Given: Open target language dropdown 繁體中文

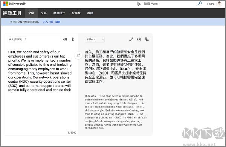Looking at the screenshot, I should click(x=95, y=39).
